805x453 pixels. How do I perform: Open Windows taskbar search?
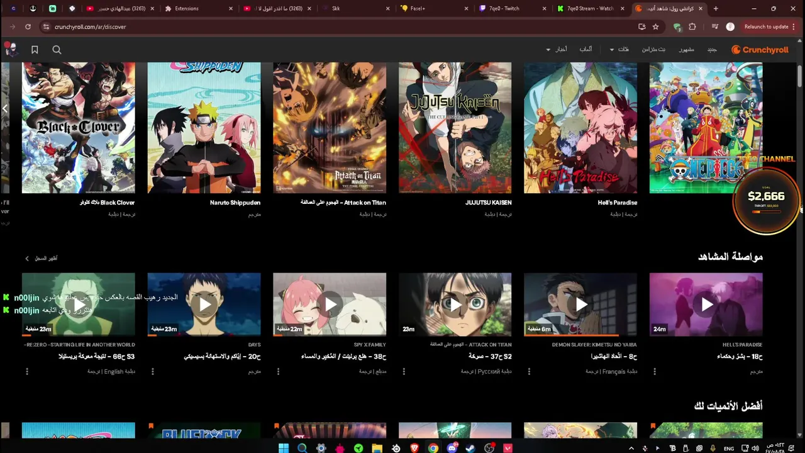[303, 448]
